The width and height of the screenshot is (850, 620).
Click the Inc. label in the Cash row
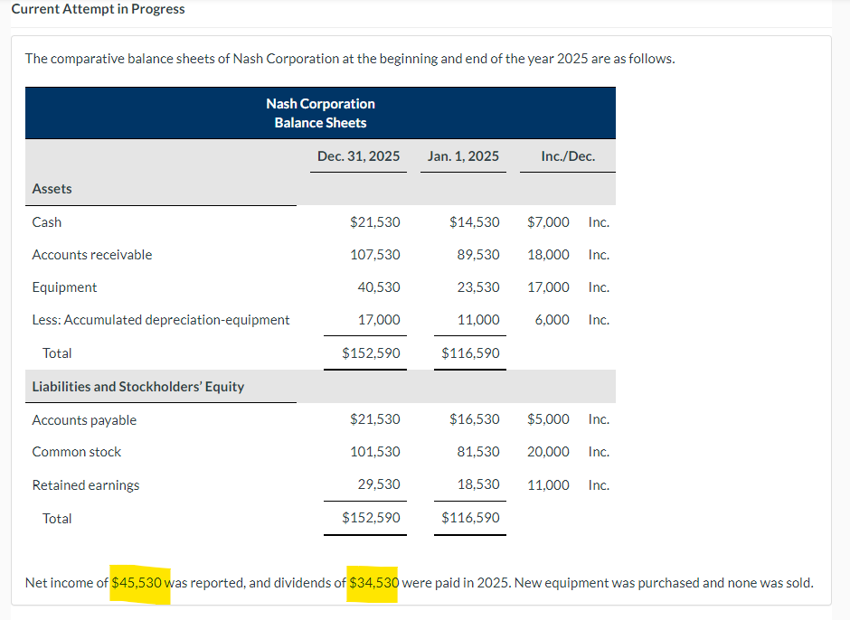(x=599, y=222)
